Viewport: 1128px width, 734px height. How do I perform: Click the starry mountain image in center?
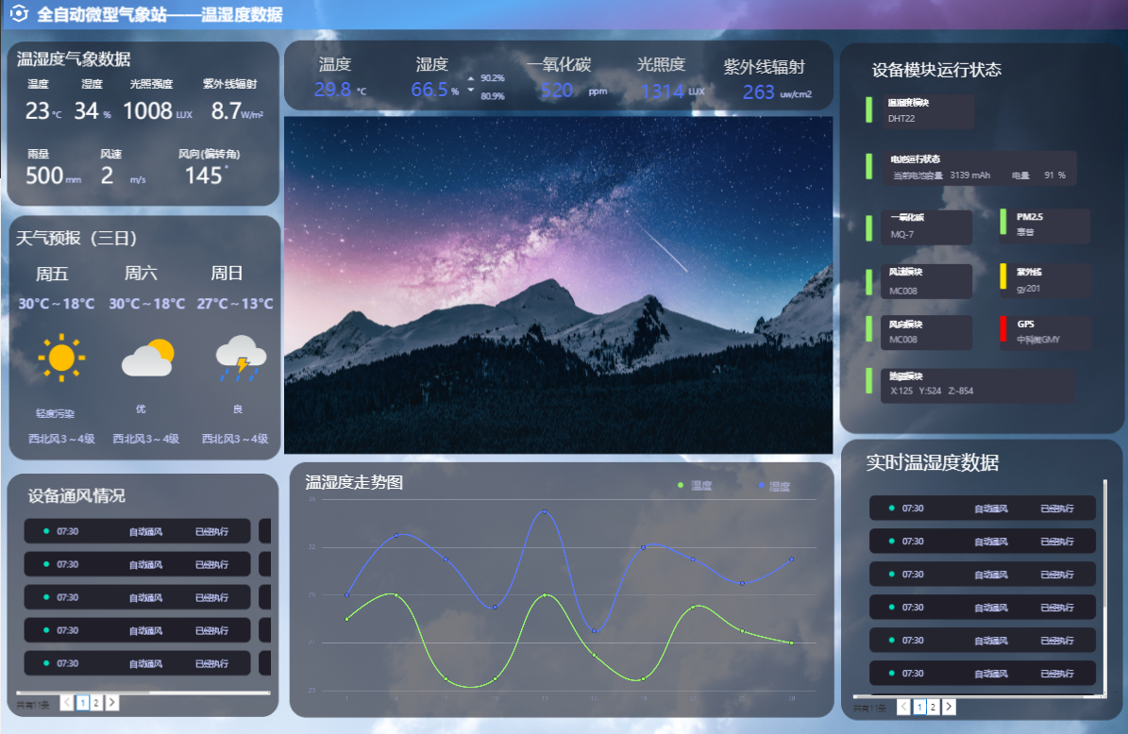558,285
